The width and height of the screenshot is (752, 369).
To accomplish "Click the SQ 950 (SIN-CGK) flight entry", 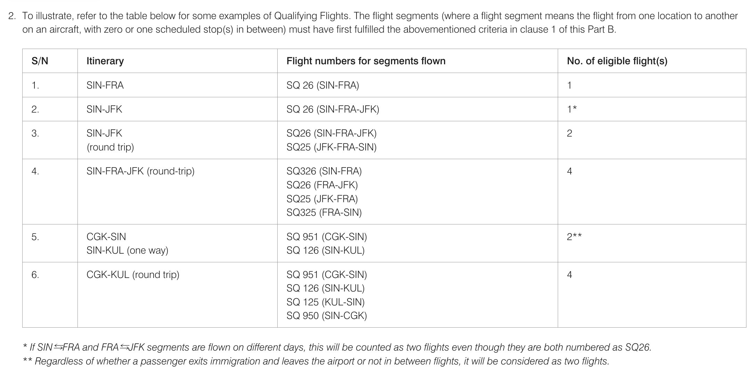I will pyautogui.click(x=327, y=316).
